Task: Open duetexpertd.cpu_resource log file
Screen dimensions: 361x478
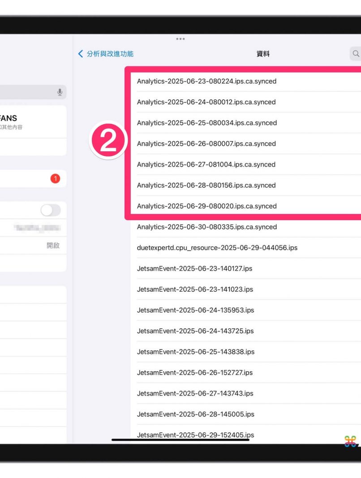Action: click(x=217, y=248)
